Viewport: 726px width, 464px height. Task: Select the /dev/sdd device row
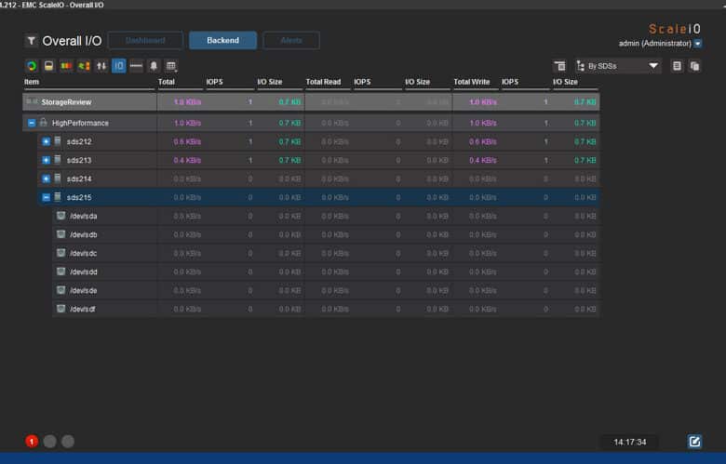326,272
